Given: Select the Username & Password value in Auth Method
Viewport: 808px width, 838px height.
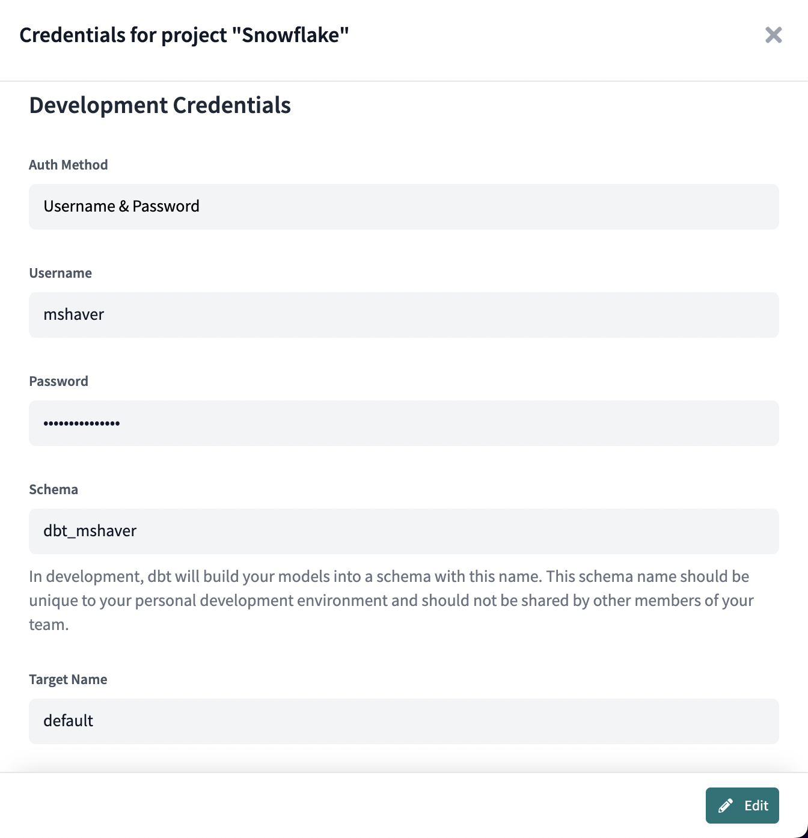Looking at the screenshot, I should pyautogui.click(x=121, y=206).
